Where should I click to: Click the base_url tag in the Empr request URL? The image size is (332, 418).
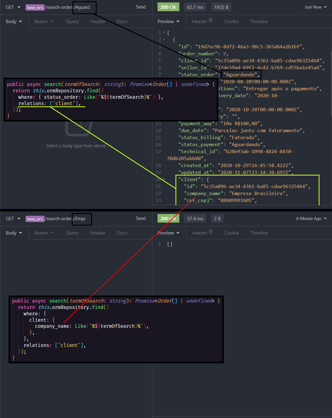(x=35, y=219)
